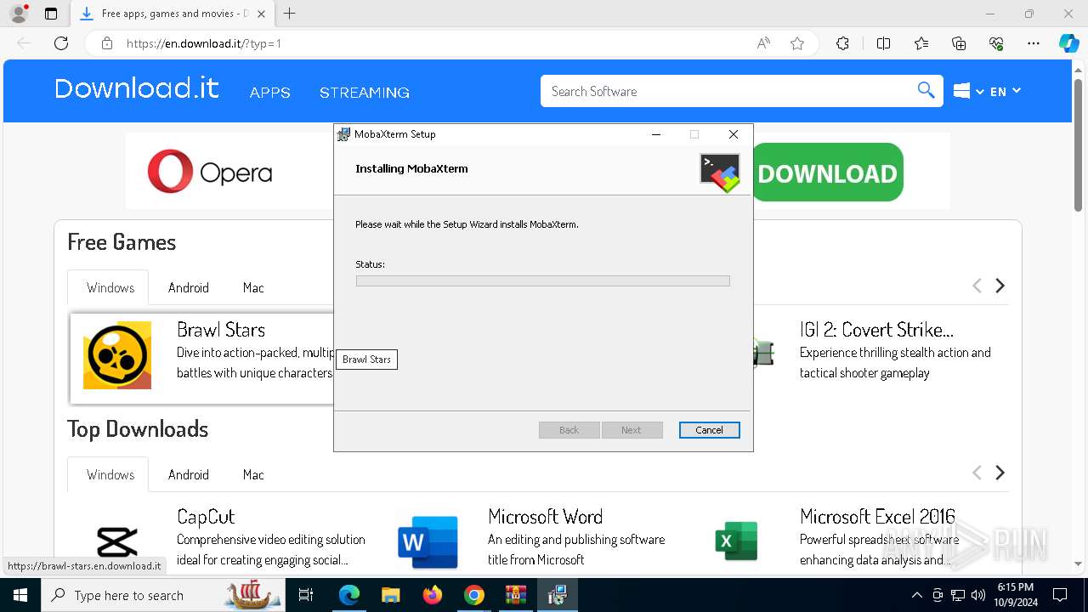Open the notification center icon
The width and height of the screenshot is (1088, 612).
(1060, 595)
